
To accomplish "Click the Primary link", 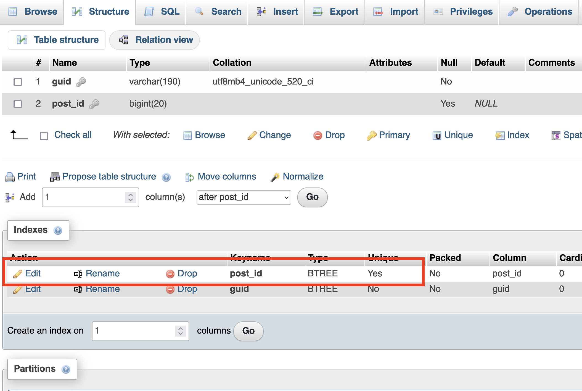I will [395, 135].
